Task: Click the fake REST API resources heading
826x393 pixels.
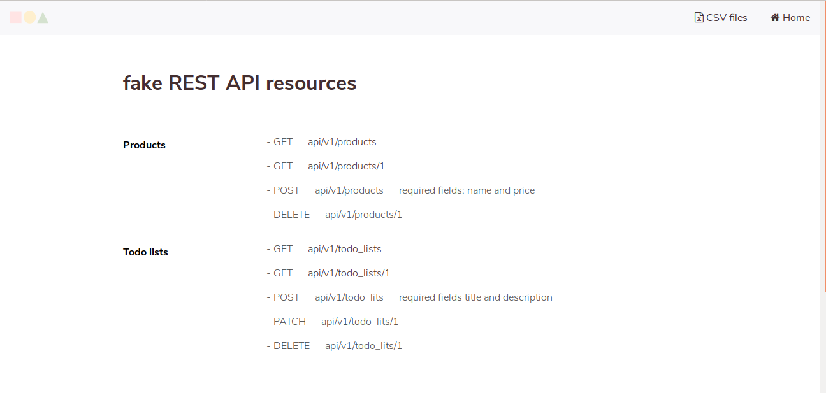Action: [240, 83]
